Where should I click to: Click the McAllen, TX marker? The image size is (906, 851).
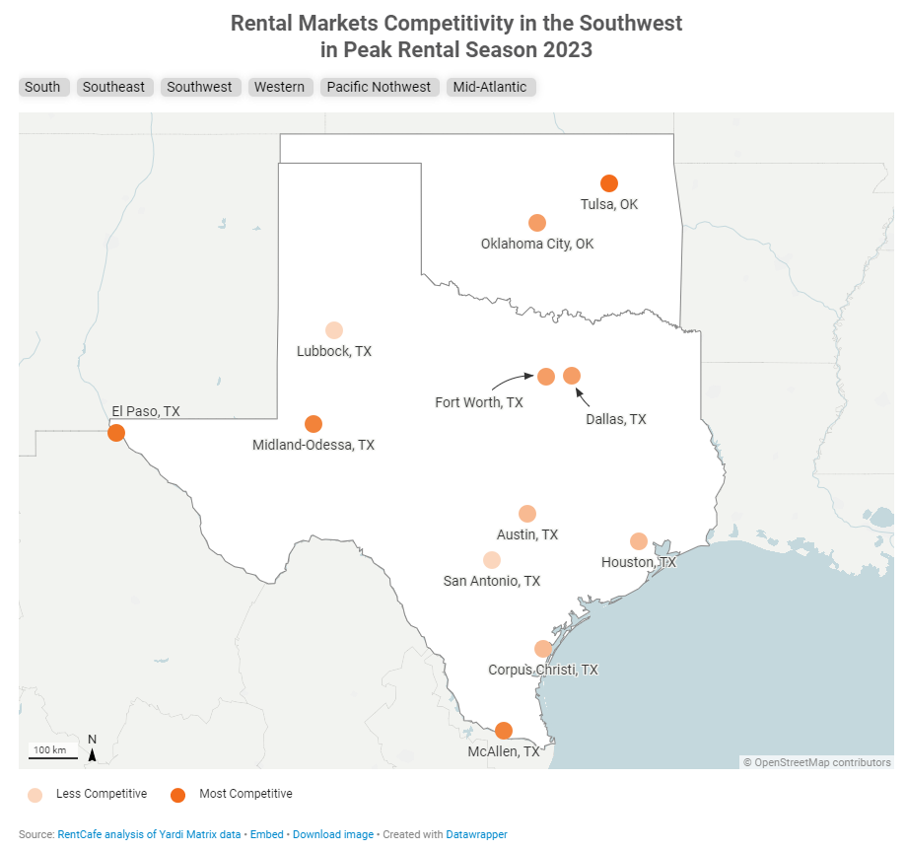pos(504,731)
